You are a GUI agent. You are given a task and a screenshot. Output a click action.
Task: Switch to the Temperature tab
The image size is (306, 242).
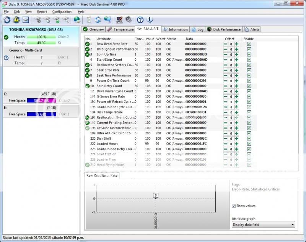pyautogui.click(x=120, y=29)
